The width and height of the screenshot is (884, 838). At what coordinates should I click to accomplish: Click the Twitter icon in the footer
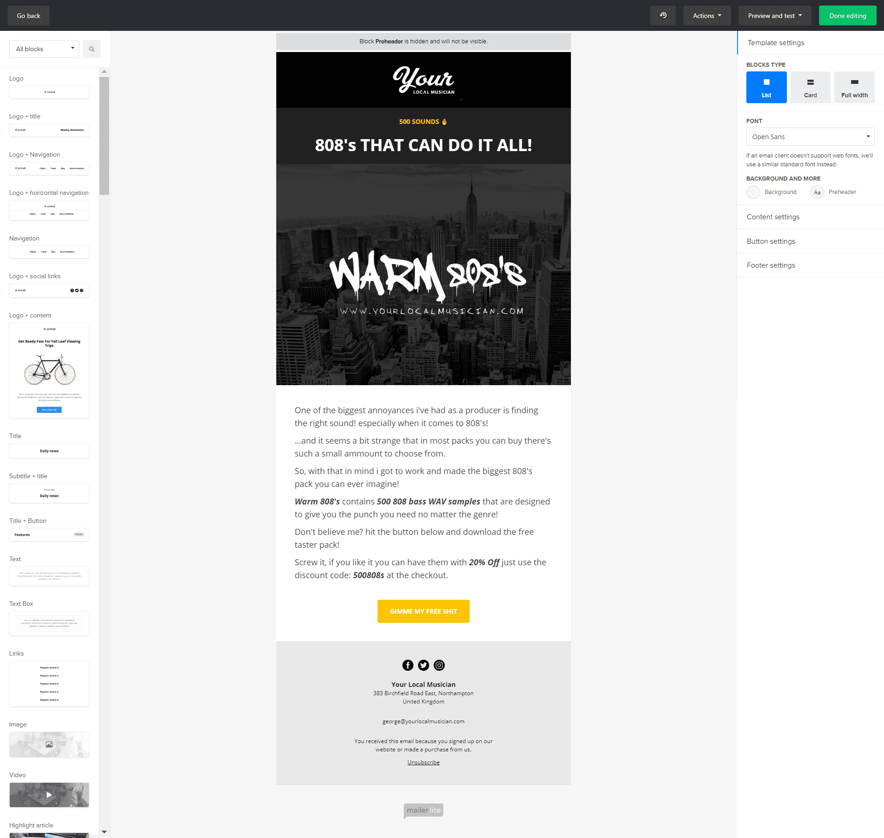pos(423,665)
